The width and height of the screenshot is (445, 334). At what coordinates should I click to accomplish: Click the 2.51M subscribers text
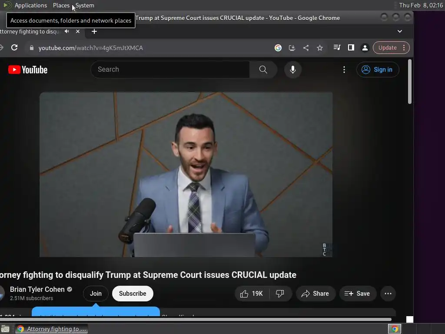pos(31,298)
